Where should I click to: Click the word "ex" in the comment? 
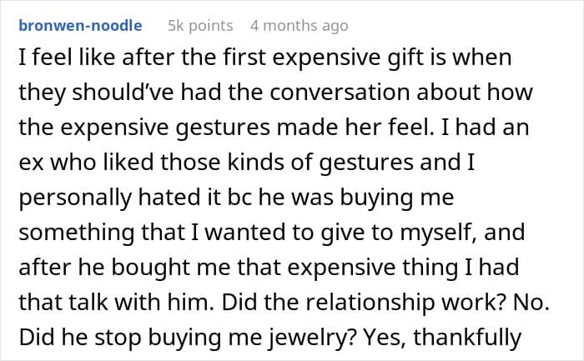tap(28, 163)
